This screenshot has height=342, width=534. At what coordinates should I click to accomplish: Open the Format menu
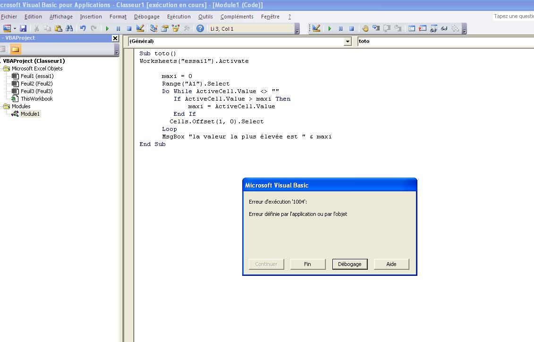point(118,17)
